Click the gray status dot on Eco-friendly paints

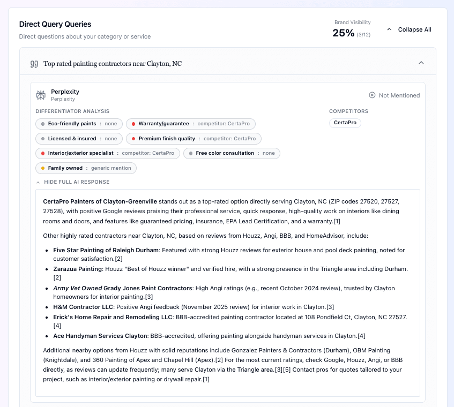pyautogui.click(x=42, y=123)
